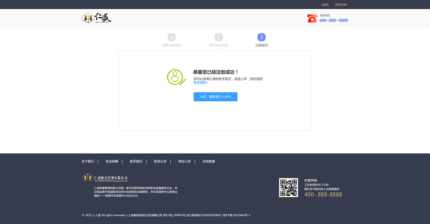Open 在线客服 online customer service

coord(209,161)
